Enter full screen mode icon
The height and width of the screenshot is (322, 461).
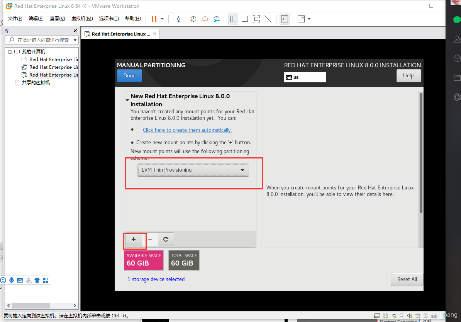[x=256, y=19]
